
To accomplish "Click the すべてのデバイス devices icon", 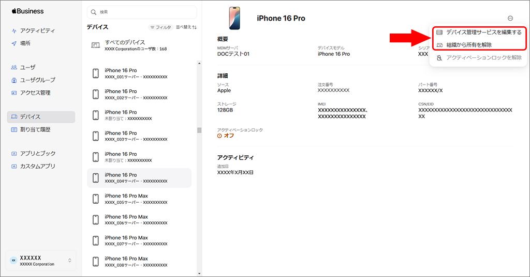I will coord(96,45).
